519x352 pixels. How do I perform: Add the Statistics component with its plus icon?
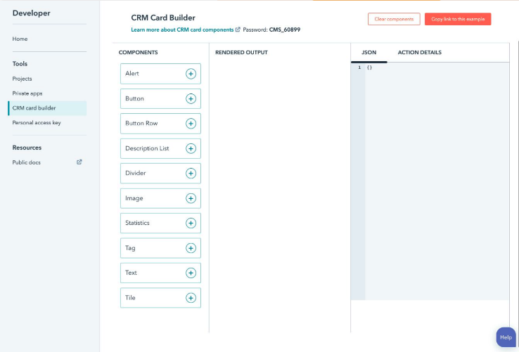191,223
